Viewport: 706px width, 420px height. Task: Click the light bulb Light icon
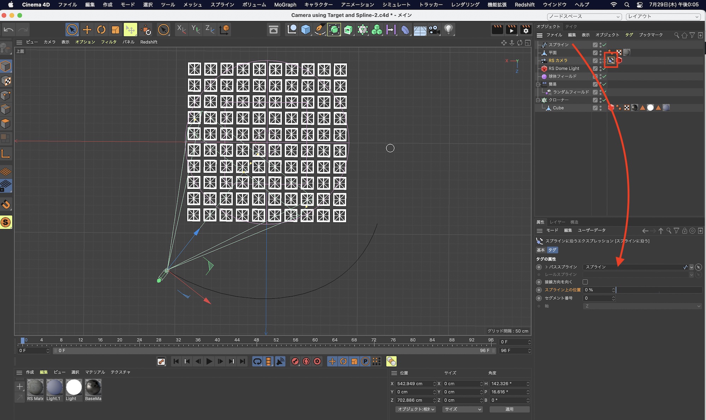448,30
